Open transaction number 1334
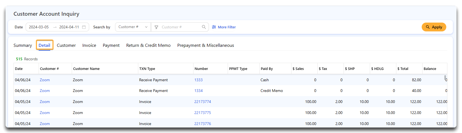Image resolution: width=462 pixels, height=133 pixels. (198, 91)
